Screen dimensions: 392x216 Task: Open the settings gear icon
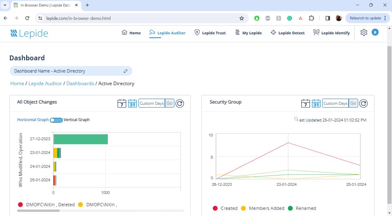[364, 33]
